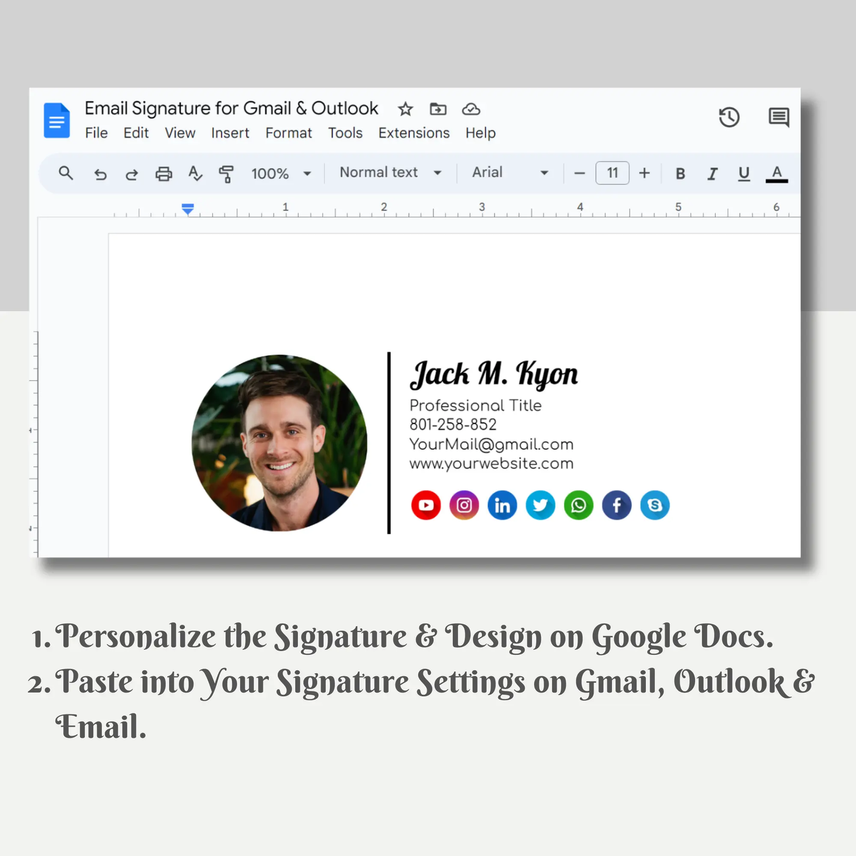This screenshot has width=856, height=856.
Task: Toggle underline formatting
Action: 744,174
